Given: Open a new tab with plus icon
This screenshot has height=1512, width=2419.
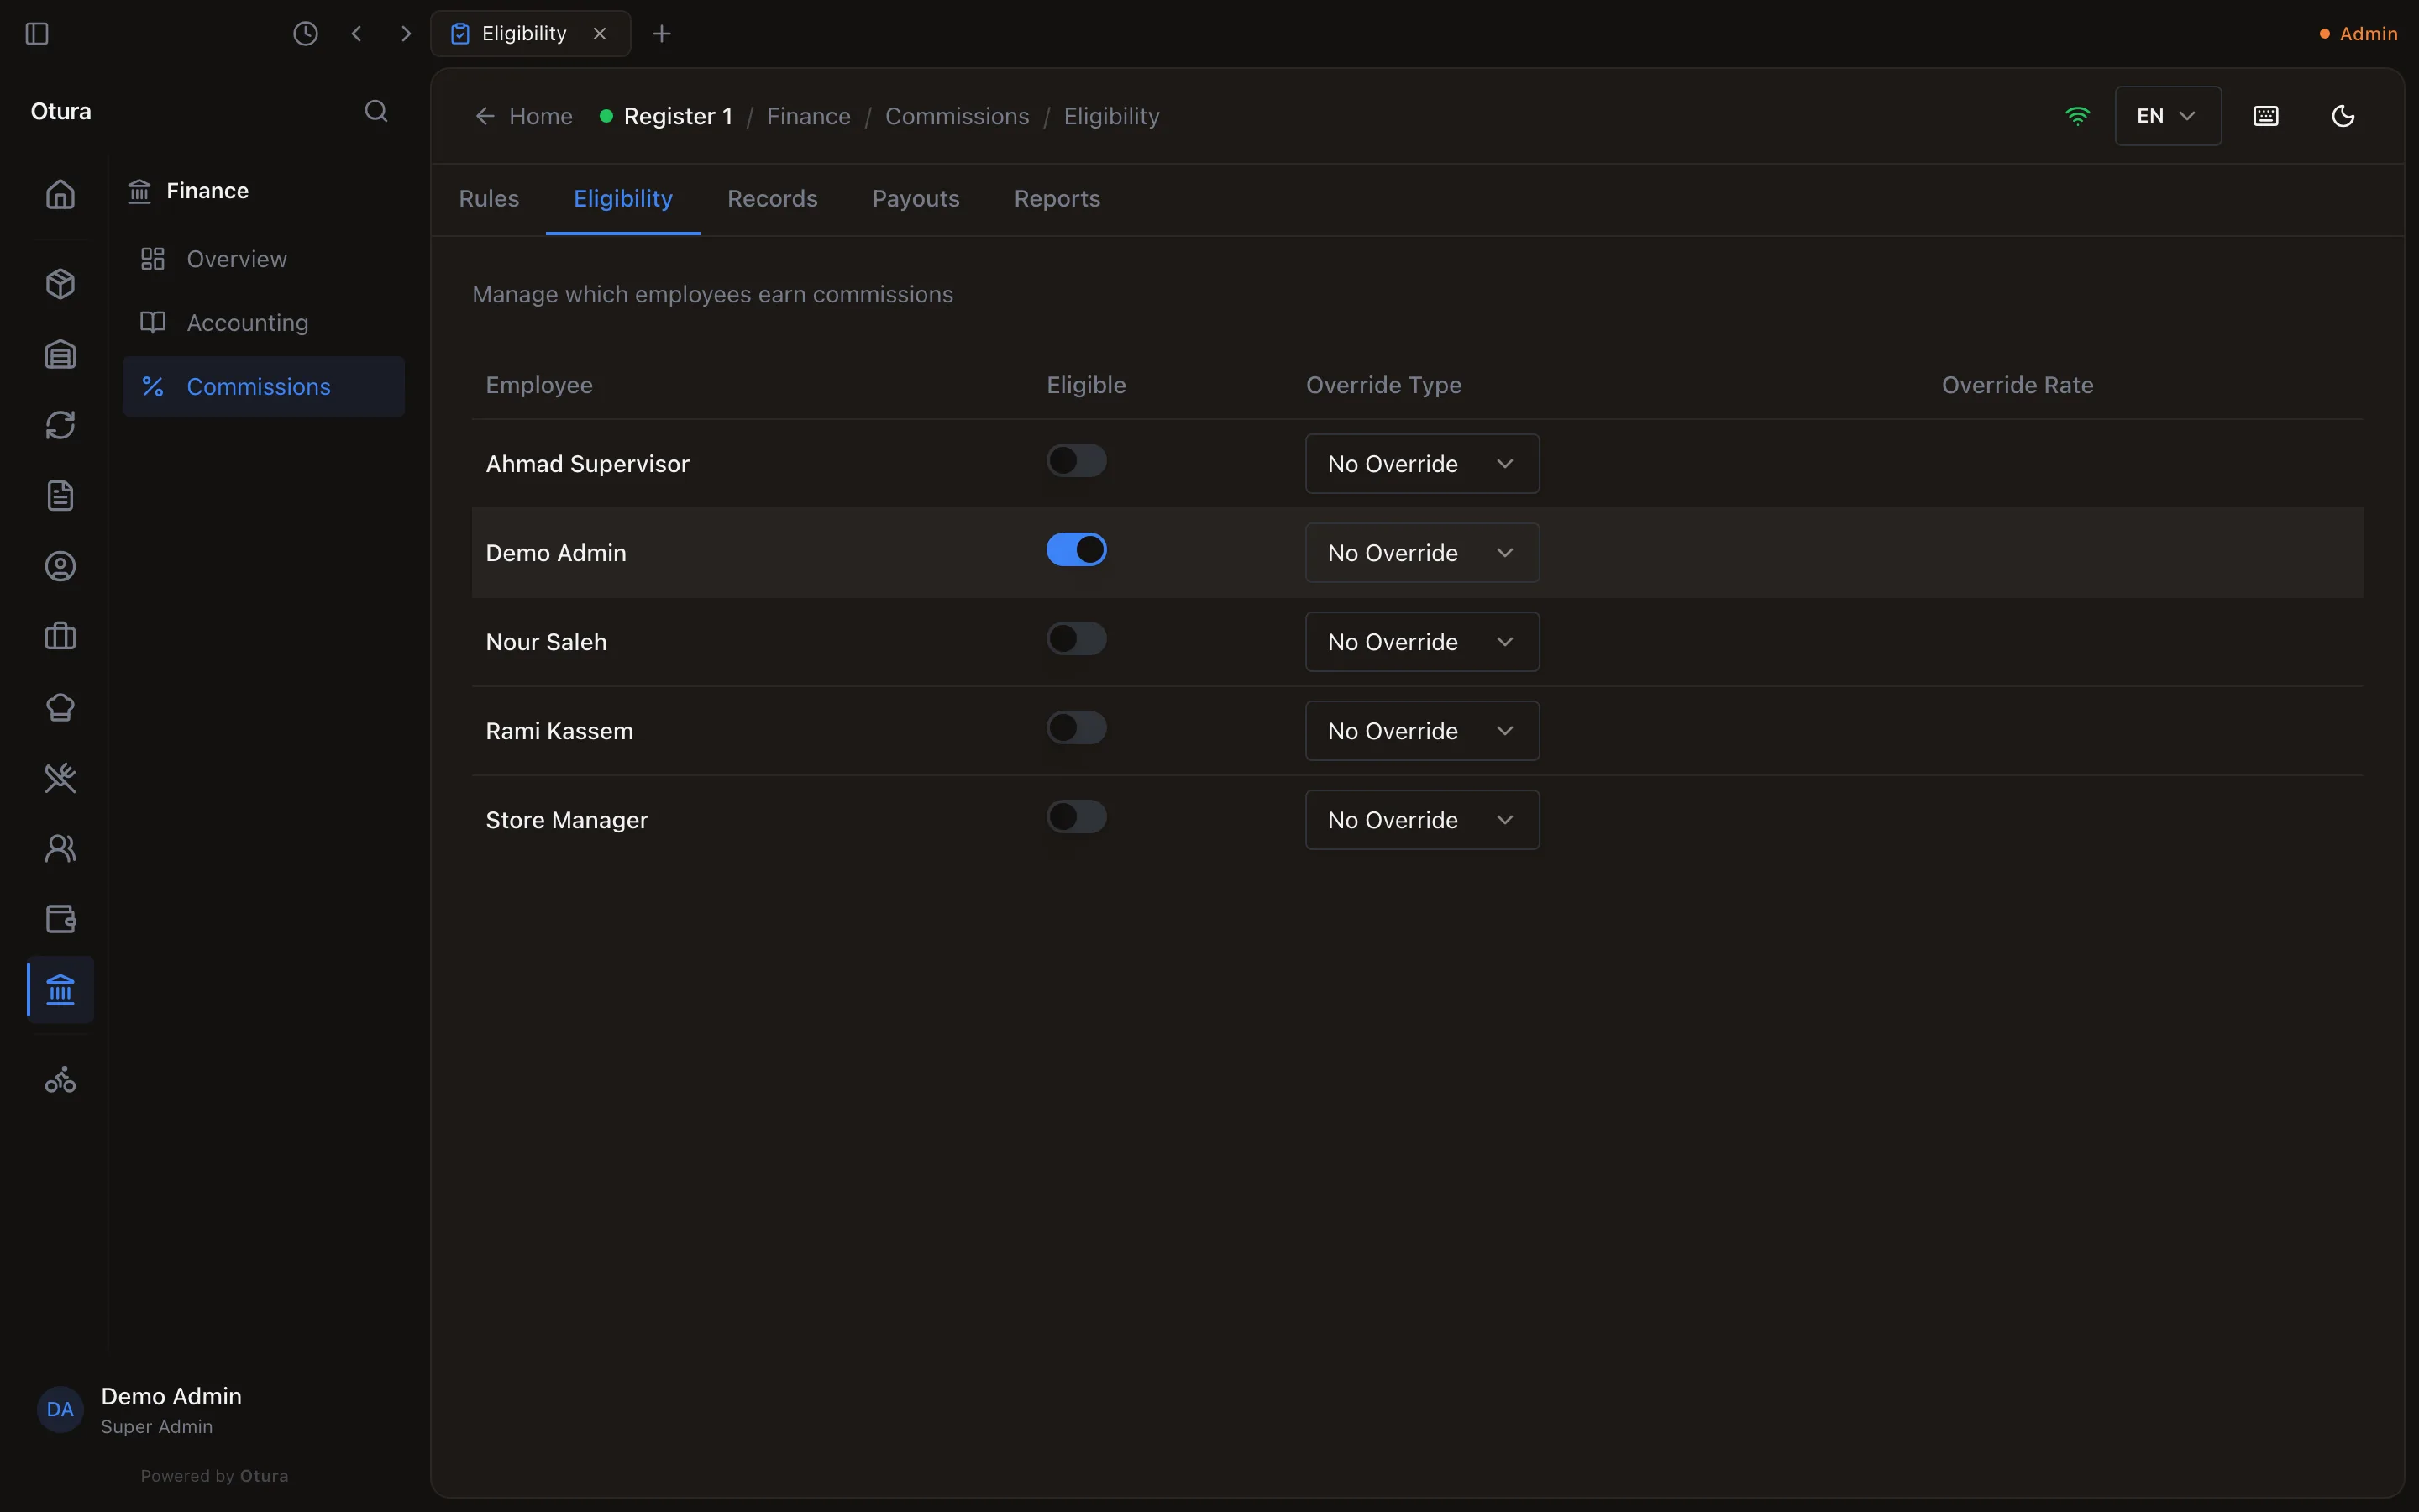Looking at the screenshot, I should [x=662, y=34].
